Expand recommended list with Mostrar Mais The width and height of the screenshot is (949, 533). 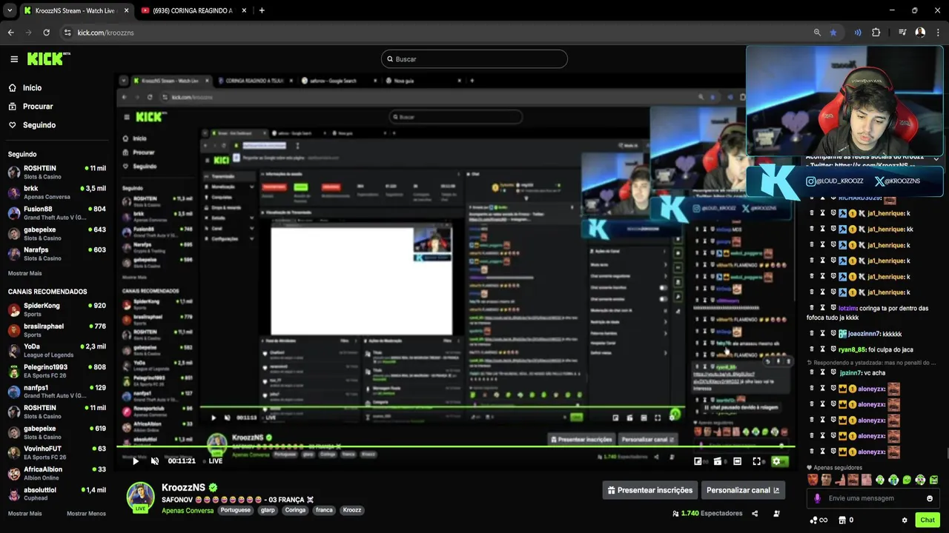click(x=25, y=513)
